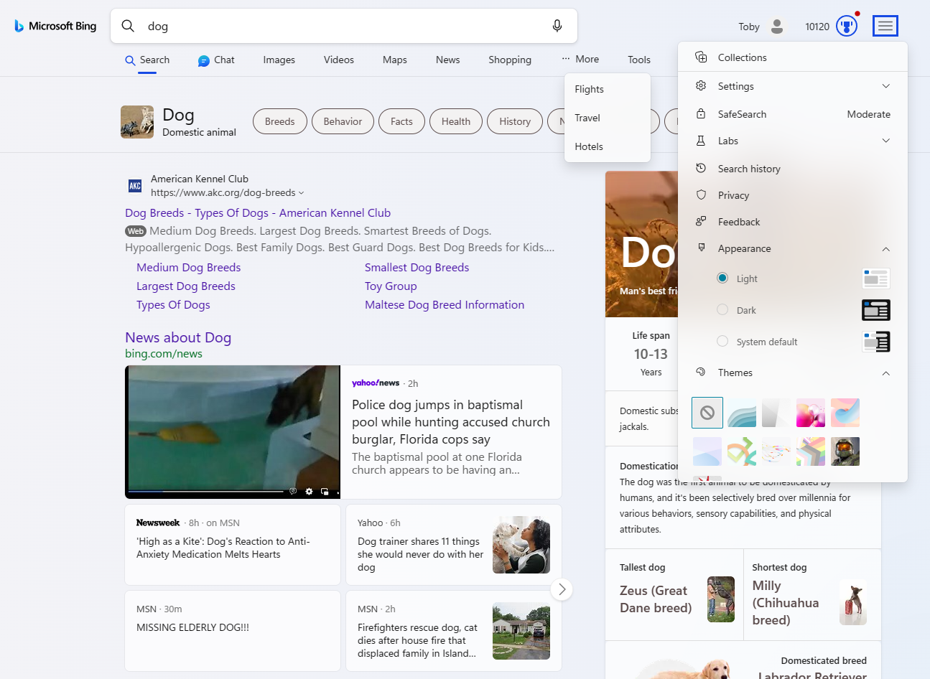Viewport: 930px width, 679px height.
Task: Switch to the Videos tab
Action: click(x=339, y=60)
